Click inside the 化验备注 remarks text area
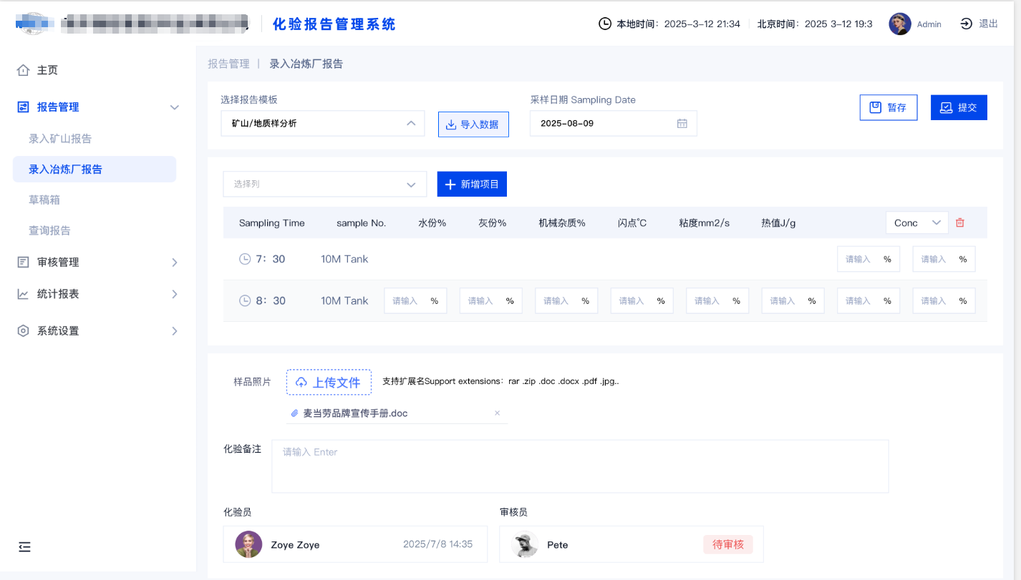This screenshot has width=1021, height=580. click(x=579, y=466)
